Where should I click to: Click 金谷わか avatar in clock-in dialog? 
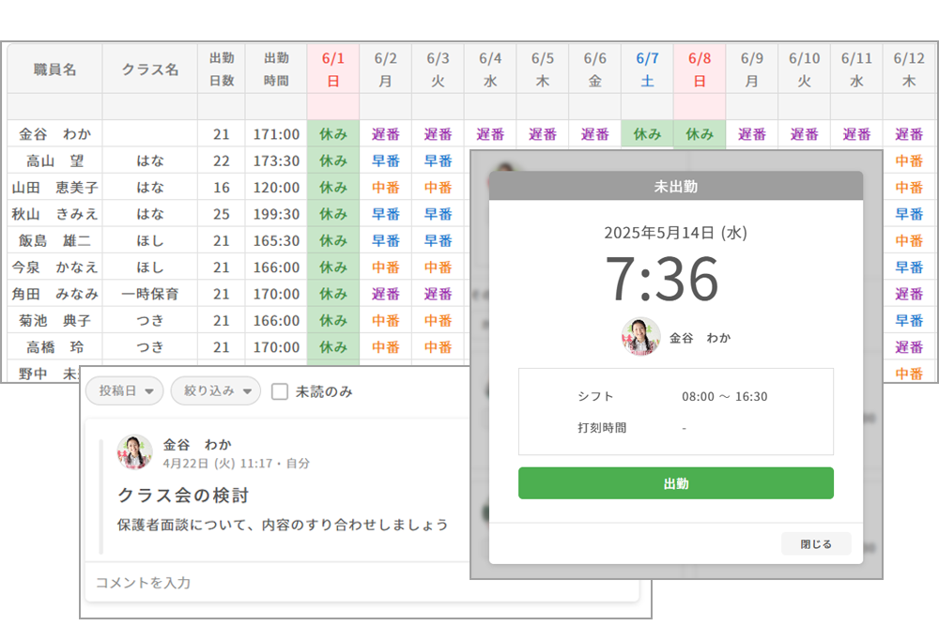tap(640, 337)
